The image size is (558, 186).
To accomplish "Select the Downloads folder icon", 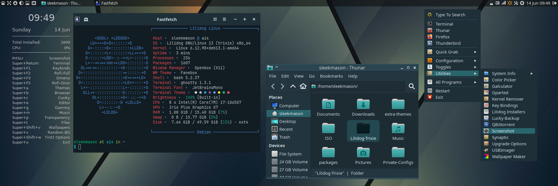I will tap(363, 105).
